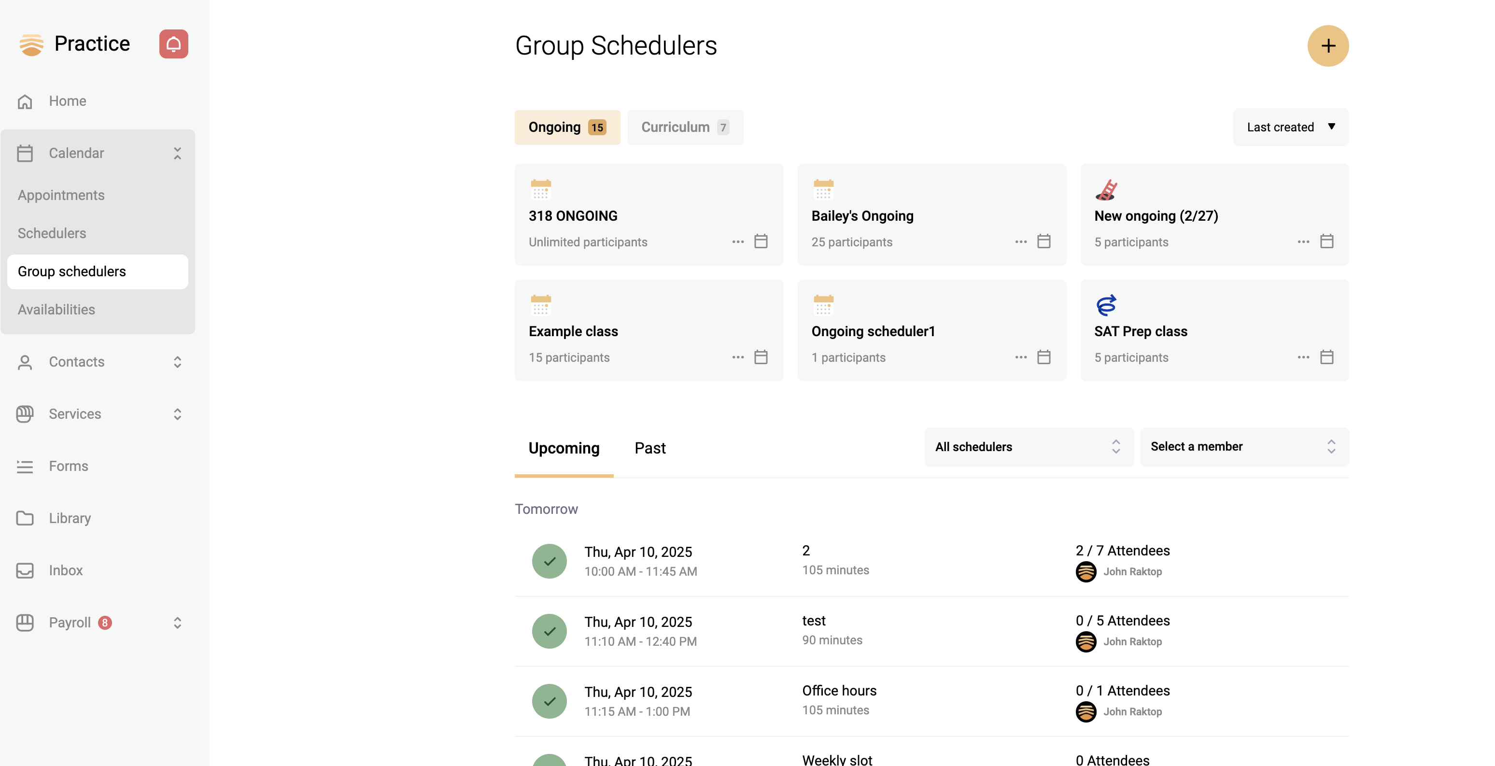Click the blue swirl icon on SAT Prep card
The width and height of the screenshot is (1495, 766).
pyautogui.click(x=1106, y=305)
